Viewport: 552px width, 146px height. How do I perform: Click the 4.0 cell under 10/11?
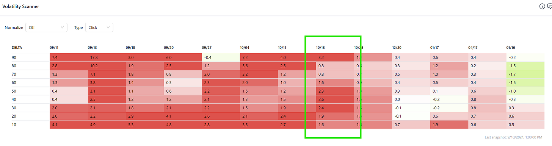point(297,57)
